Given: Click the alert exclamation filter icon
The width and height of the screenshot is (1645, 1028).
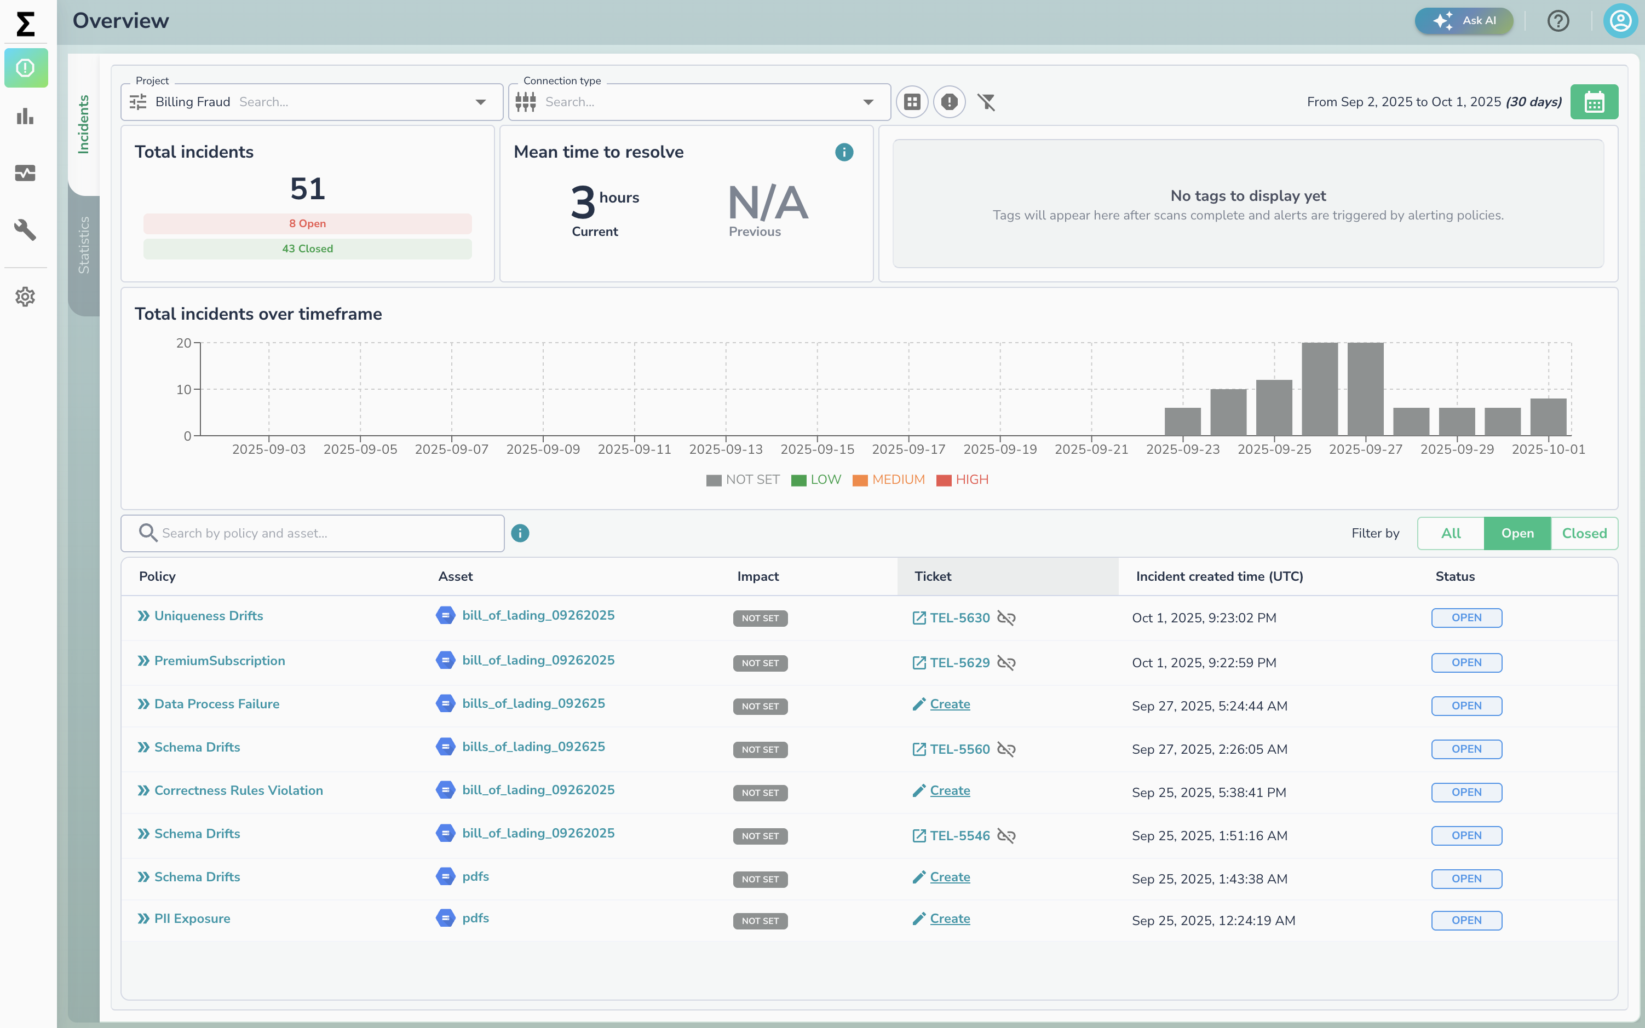Looking at the screenshot, I should pyautogui.click(x=950, y=102).
